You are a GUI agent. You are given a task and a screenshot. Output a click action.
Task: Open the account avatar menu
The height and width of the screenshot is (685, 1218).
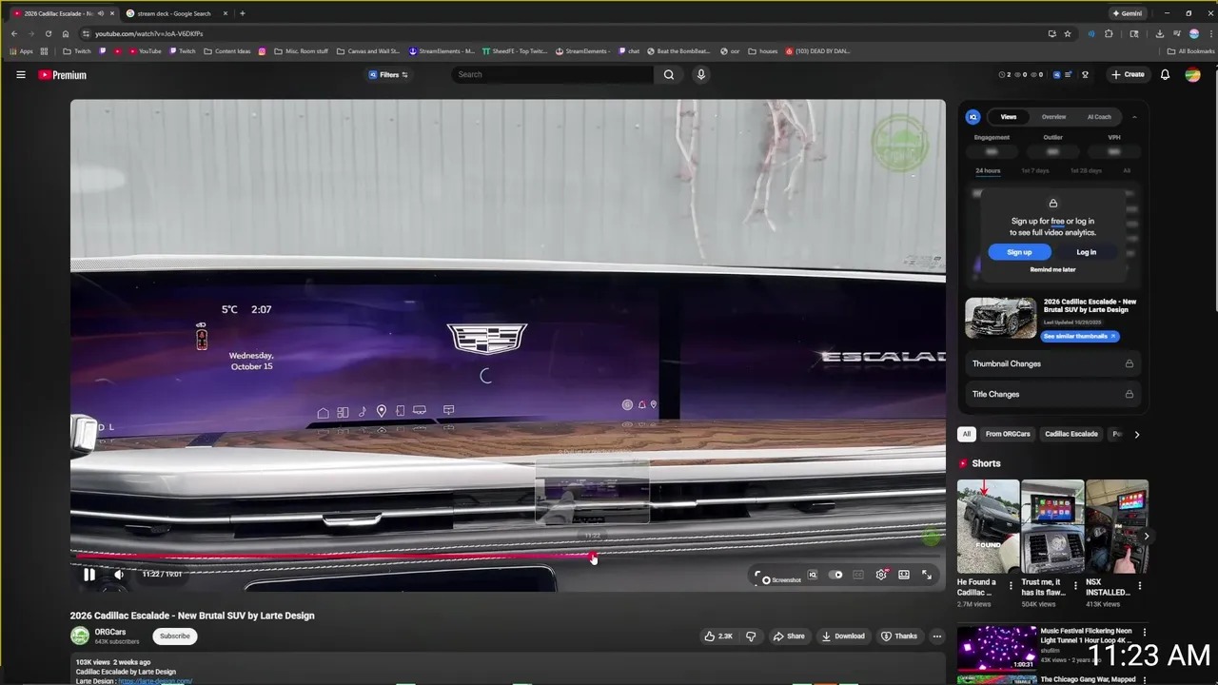[x=1192, y=74]
